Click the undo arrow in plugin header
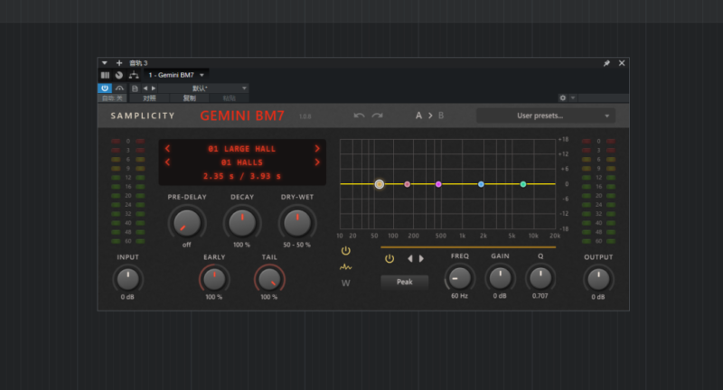 click(x=359, y=116)
